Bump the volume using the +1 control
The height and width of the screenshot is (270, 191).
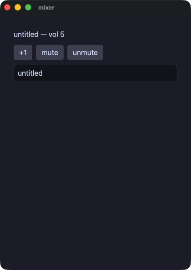tap(23, 52)
